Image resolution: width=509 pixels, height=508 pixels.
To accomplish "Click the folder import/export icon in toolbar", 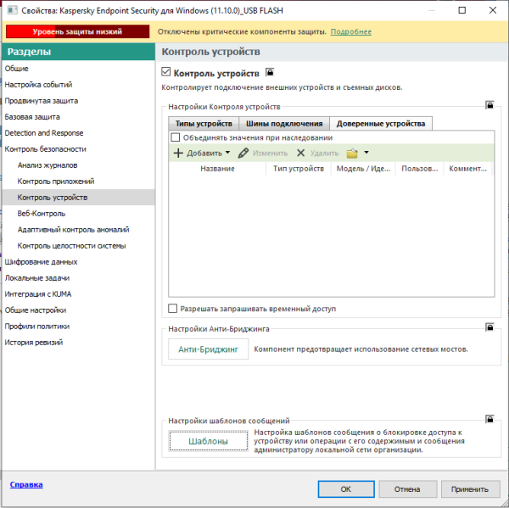I will pyautogui.click(x=352, y=153).
